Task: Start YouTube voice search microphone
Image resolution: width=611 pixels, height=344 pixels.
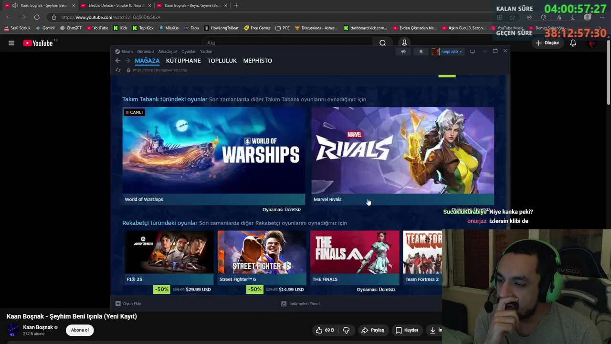Action: (404, 43)
